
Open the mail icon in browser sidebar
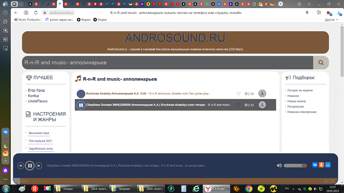(x=5, y=153)
